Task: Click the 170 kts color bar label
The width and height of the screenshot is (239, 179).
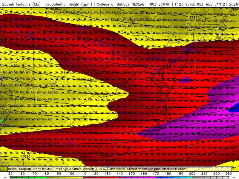Action: pyautogui.click(x=156, y=174)
